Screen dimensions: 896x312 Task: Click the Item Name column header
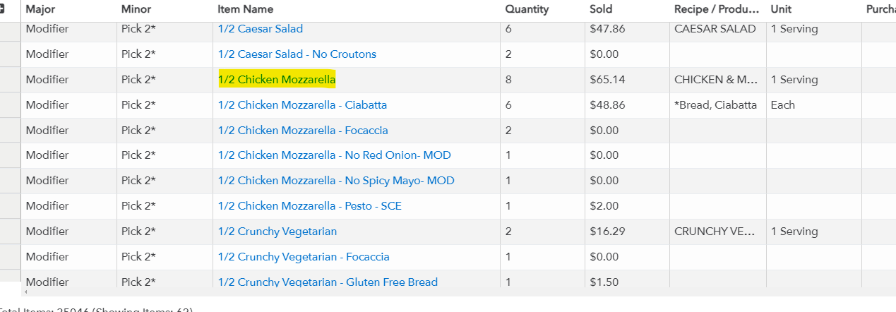click(245, 9)
